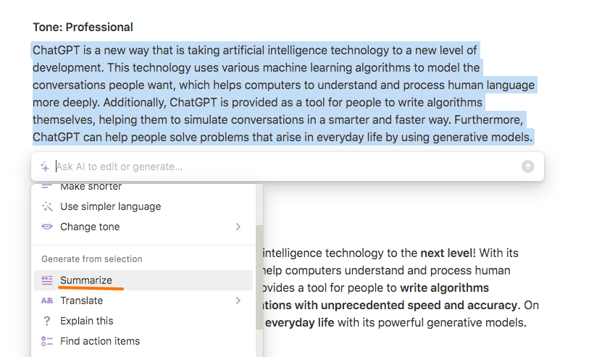Choose Explain this menu entry

point(143,321)
